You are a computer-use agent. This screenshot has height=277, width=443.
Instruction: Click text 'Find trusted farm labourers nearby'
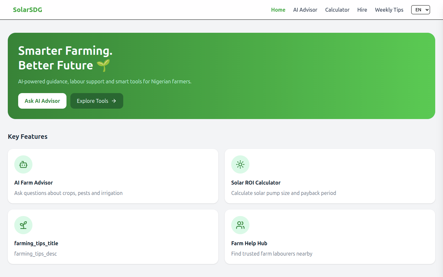click(272, 254)
